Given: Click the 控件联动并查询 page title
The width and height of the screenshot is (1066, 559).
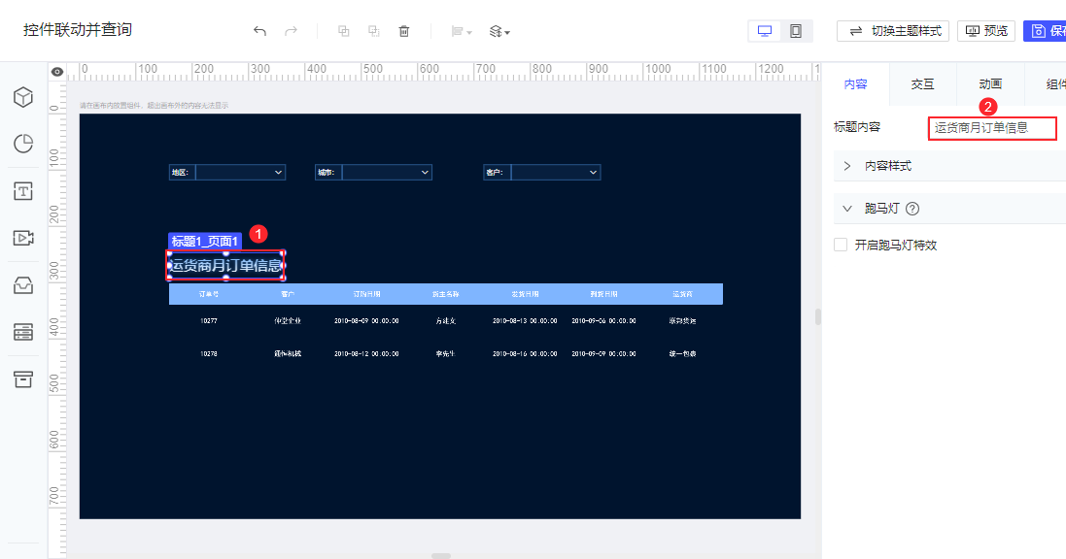Looking at the screenshot, I should pyautogui.click(x=78, y=30).
